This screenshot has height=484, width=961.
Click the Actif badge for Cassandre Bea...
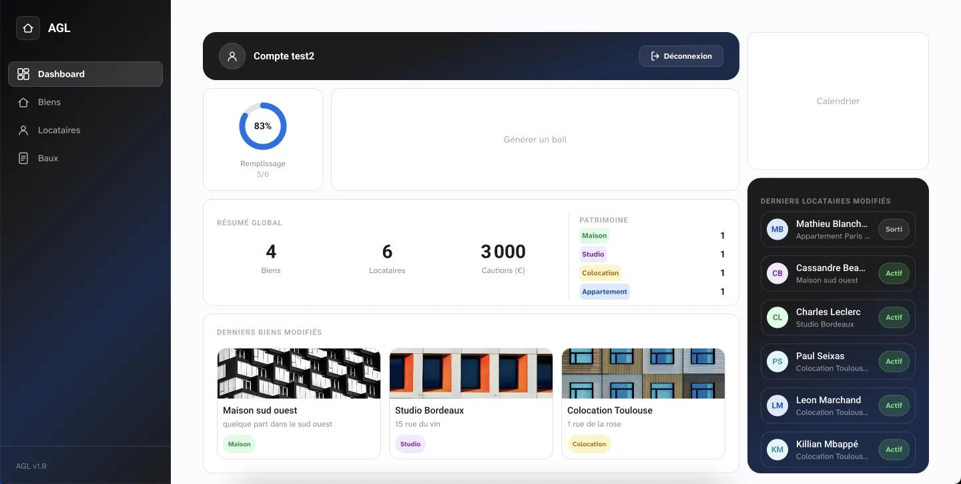pos(894,274)
